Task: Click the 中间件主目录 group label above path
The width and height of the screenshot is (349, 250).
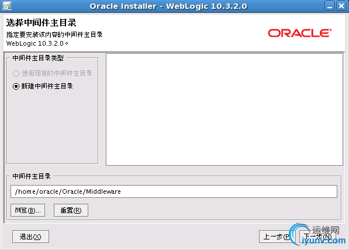Action: tap(32, 176)
